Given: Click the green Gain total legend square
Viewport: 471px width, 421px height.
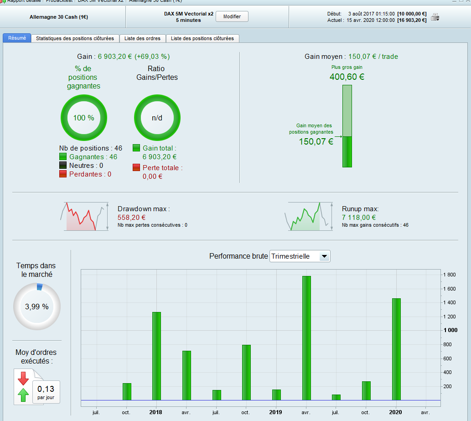Looking at the screenshot, I should pos(136,148).
